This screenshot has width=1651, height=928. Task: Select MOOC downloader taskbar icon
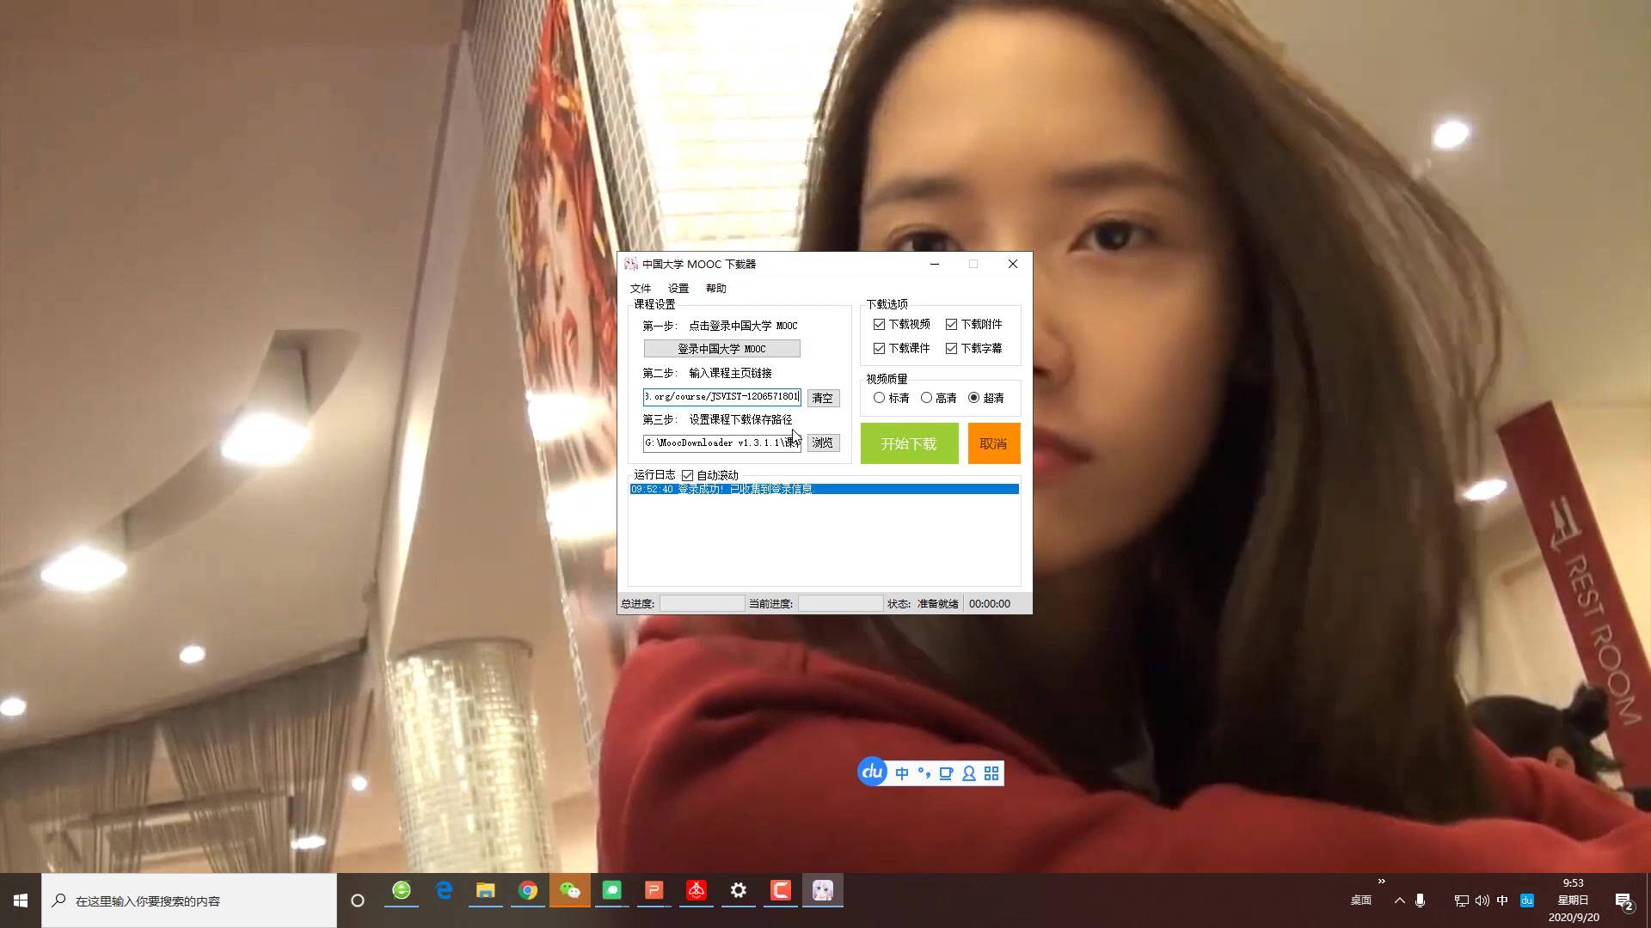point(823,891)
